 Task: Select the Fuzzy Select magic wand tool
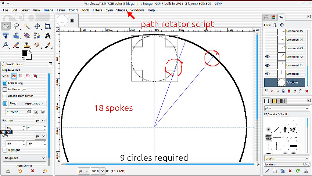tap(27, 26)
